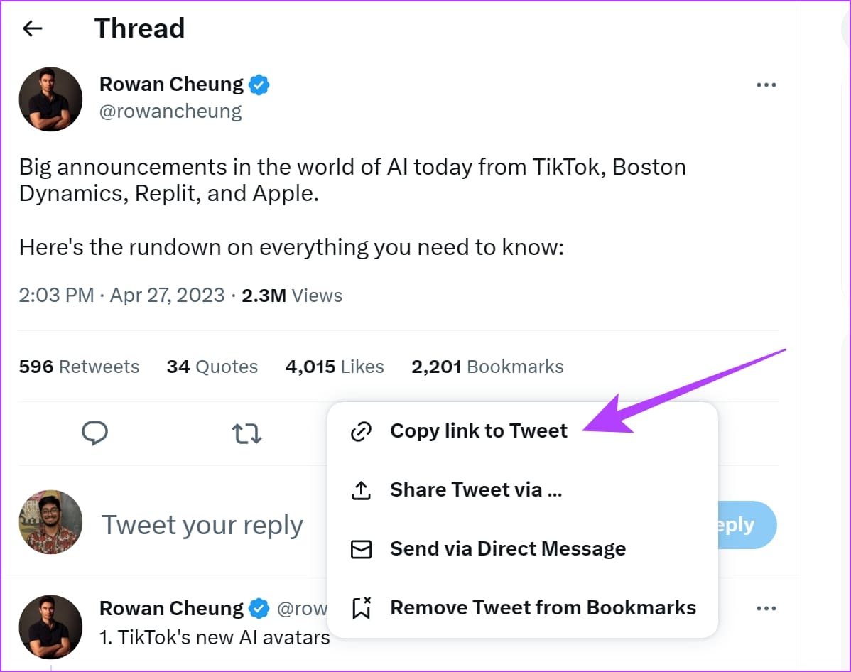
Task: Open more options on the main tweet
Action: pos(766,85)
